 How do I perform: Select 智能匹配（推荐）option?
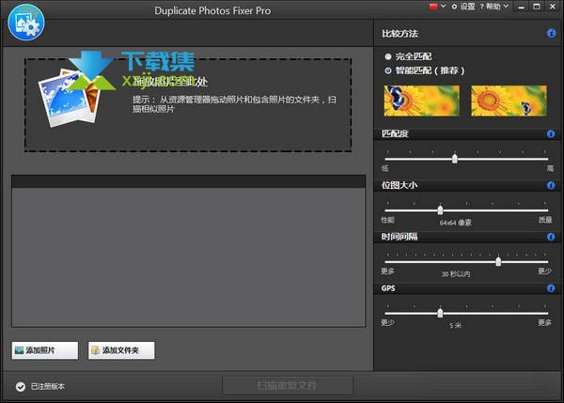[x=425, y=70]
